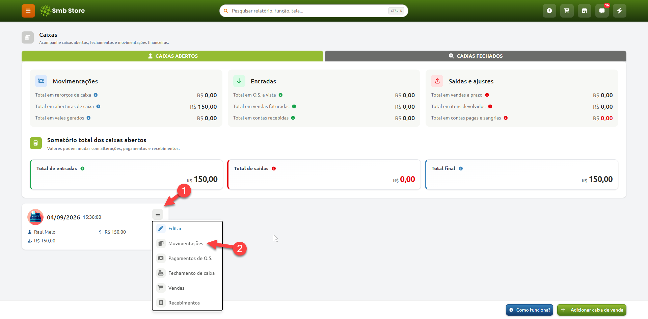Image resolution: width=648 pixels, height=319 pixels.
Task: Click info icon beside Total em contas pagas e sangrias
Action: (506, 118)
